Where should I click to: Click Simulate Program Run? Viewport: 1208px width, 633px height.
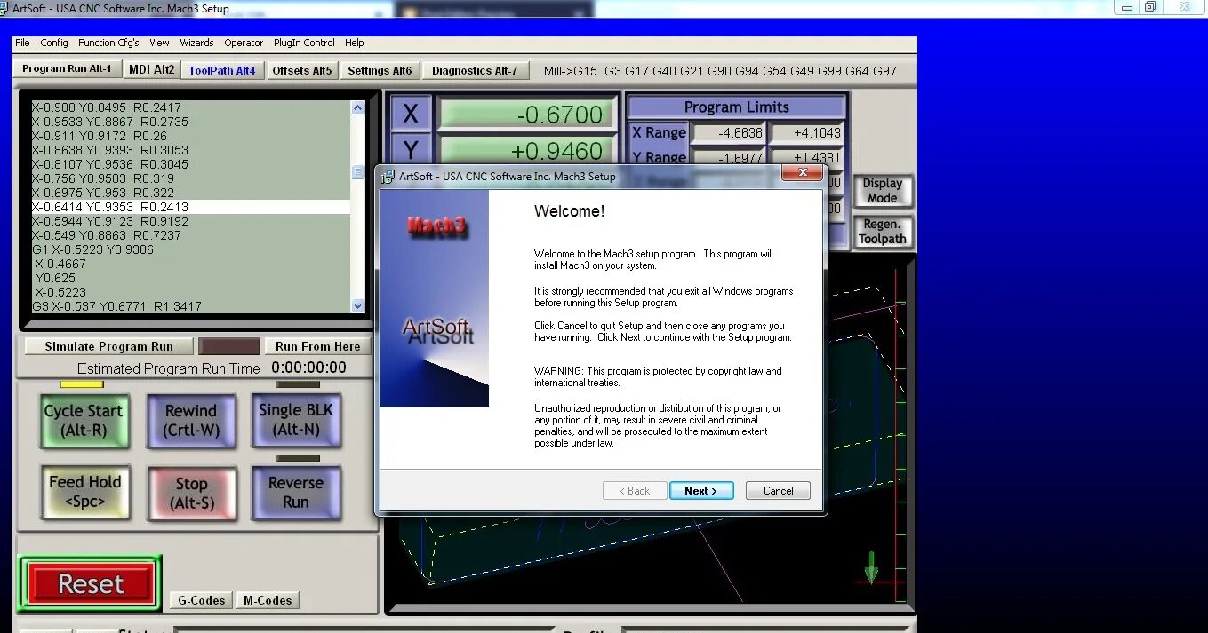108,346
